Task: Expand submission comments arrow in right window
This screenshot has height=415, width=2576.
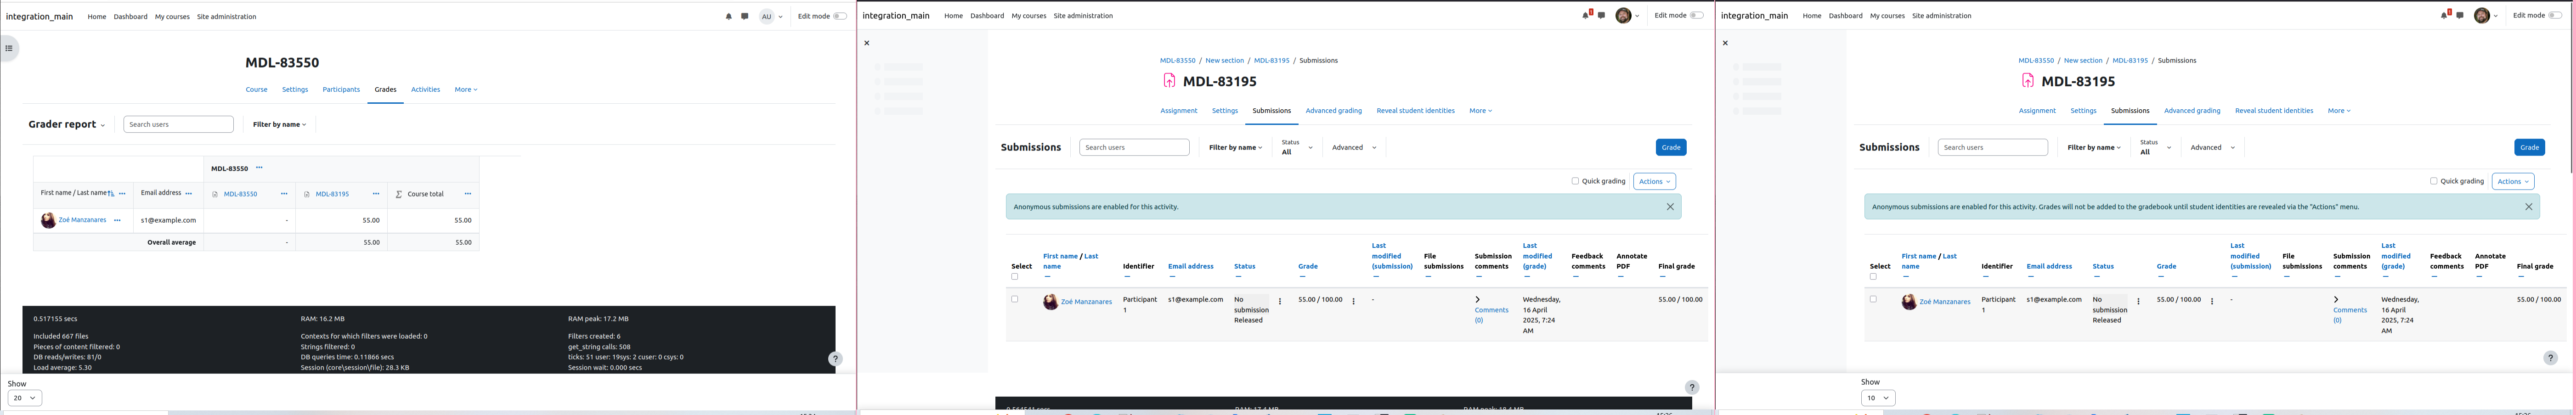Action: pos(2336,300)
